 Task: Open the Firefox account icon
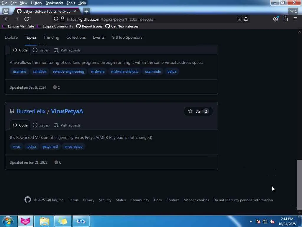(x=276, y=19)
